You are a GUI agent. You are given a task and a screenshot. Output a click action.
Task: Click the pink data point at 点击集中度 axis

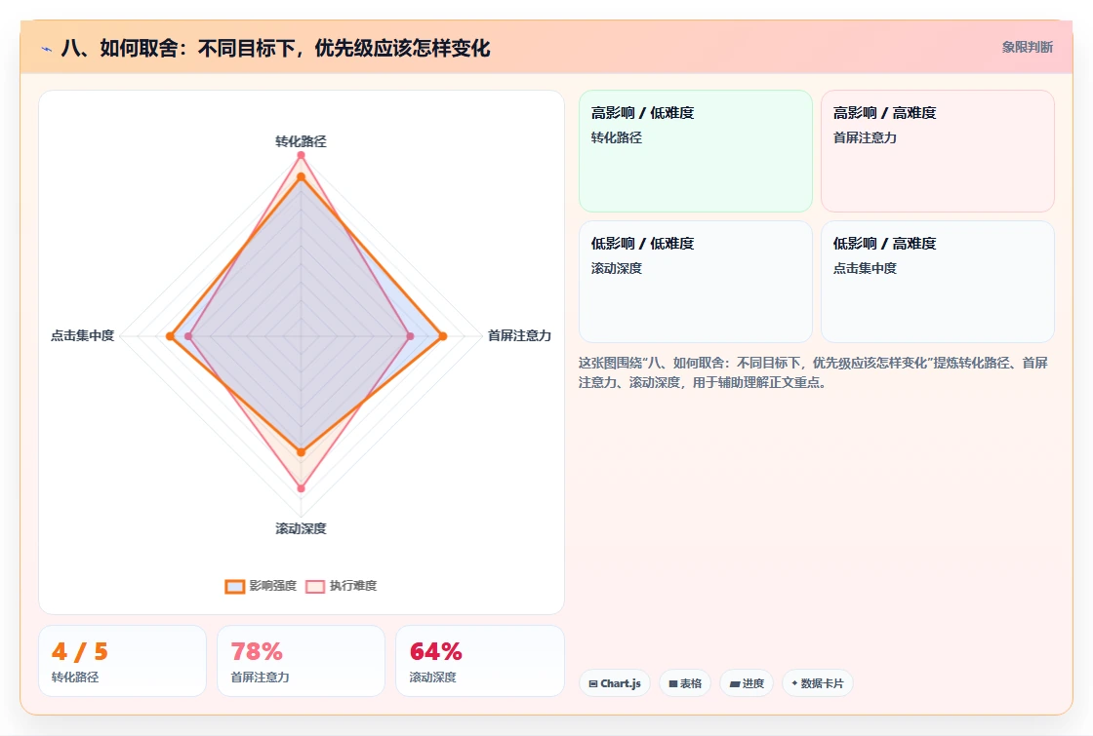[x=188, y=336]
